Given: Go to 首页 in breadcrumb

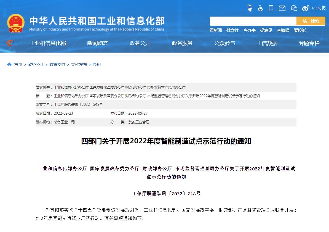Looking at the screenshot, I should 18,65.
